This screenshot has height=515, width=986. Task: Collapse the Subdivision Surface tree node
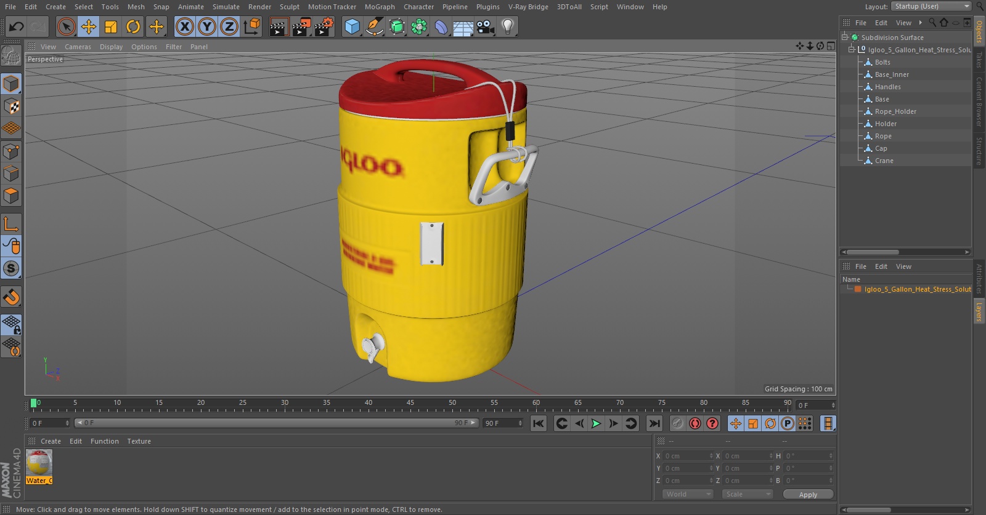(x=845, y=37)
